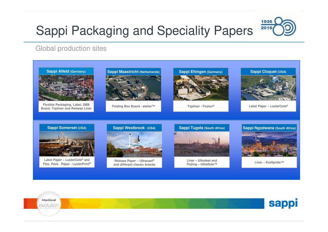The width and height of the screenshot is (328, 232).
Task: Click 'Folding Box Board - atelier' caption
Action: (134, 106)
